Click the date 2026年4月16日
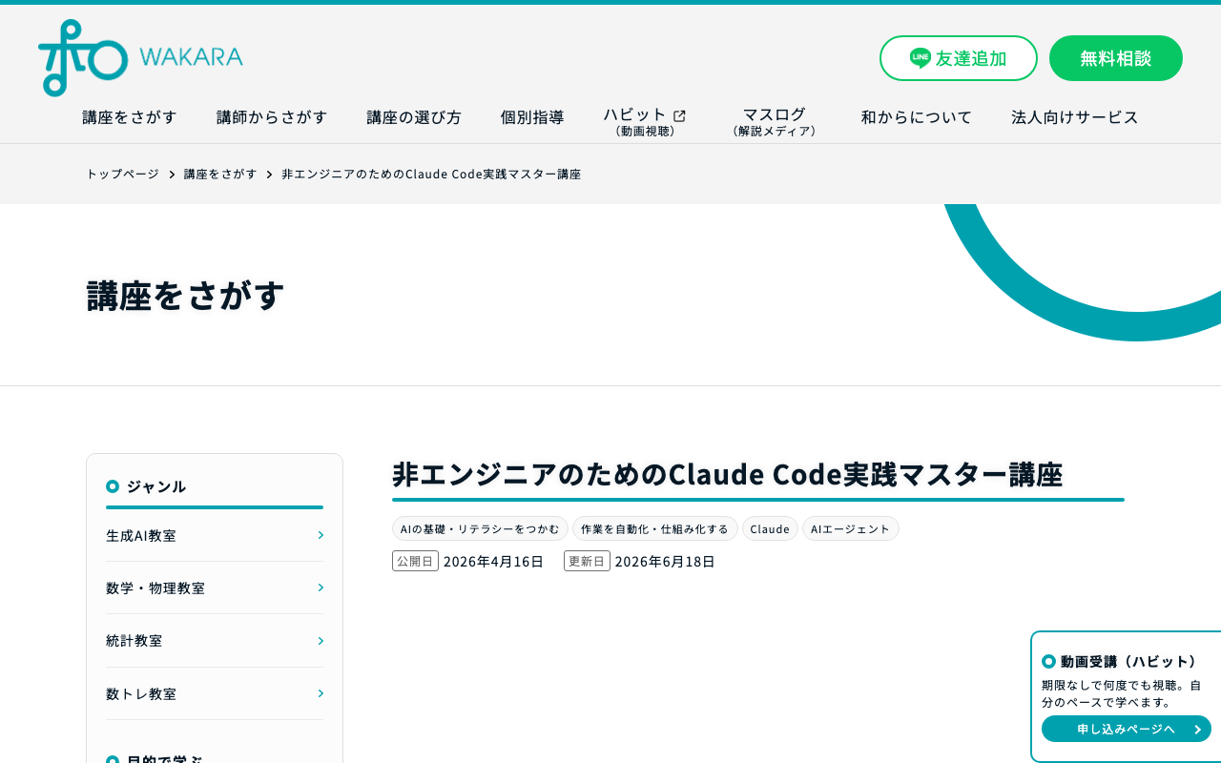The image size is (1221, 763). [493, 561]
